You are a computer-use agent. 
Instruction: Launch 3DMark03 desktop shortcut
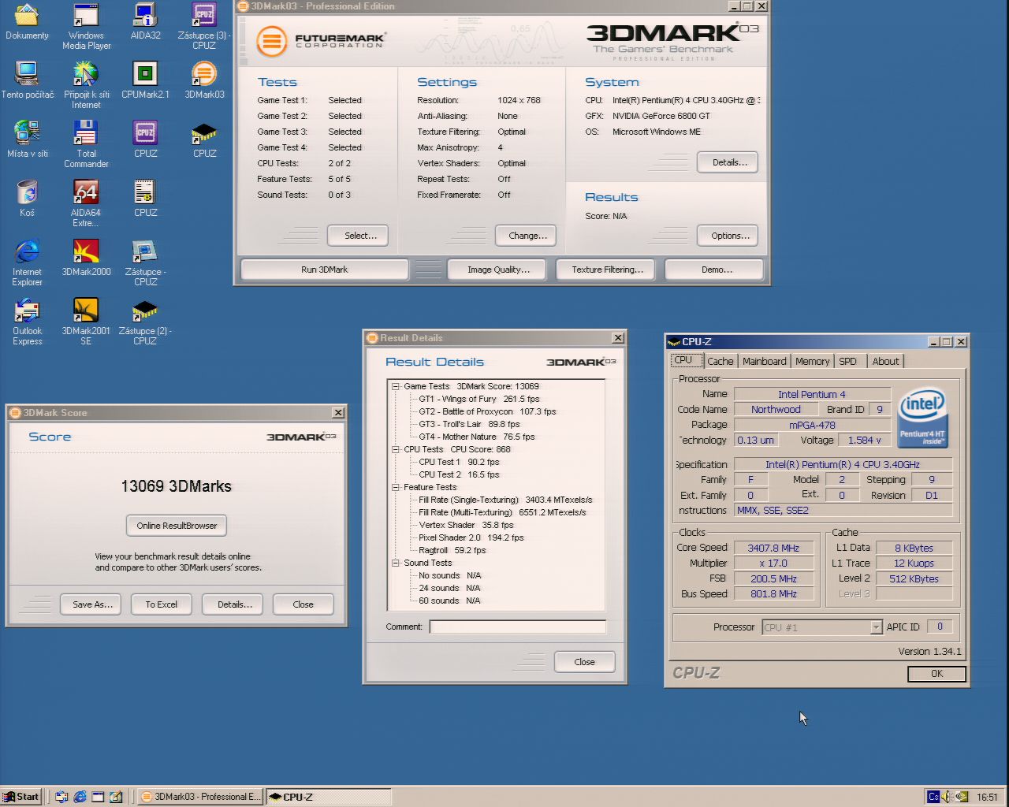click(204, 80)
